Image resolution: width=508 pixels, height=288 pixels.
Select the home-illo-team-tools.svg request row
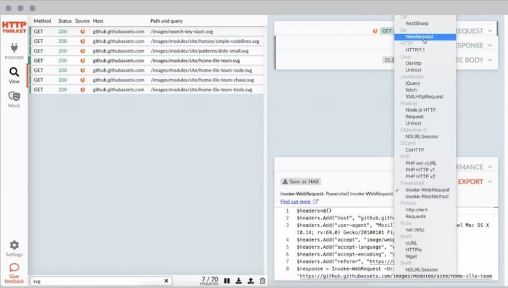point(147,89)
